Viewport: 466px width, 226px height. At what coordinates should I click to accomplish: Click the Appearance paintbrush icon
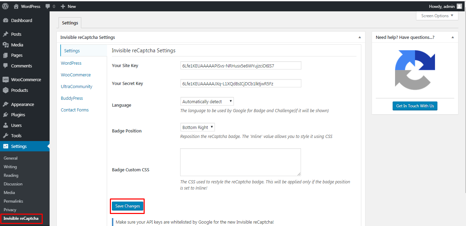[6, 104]
